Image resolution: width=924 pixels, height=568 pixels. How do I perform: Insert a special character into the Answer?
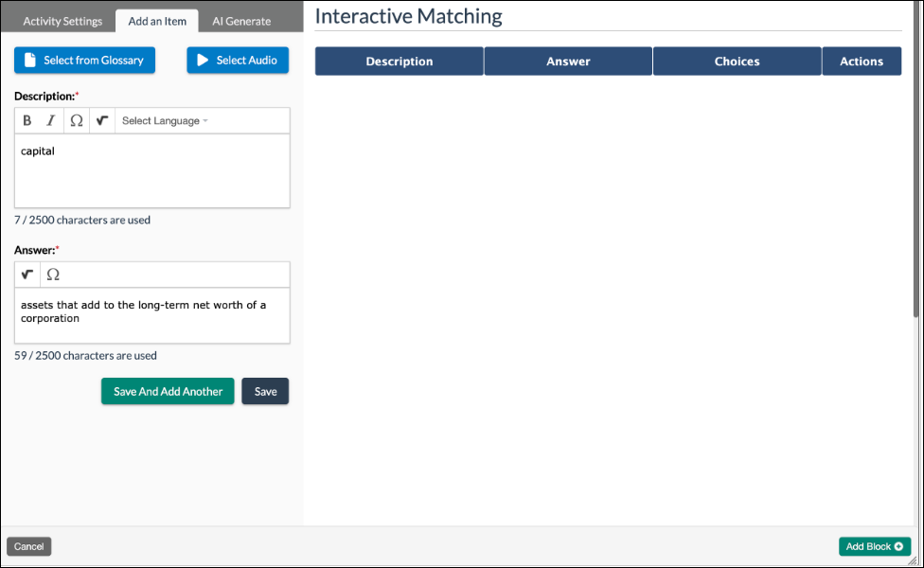click(54, 275)
